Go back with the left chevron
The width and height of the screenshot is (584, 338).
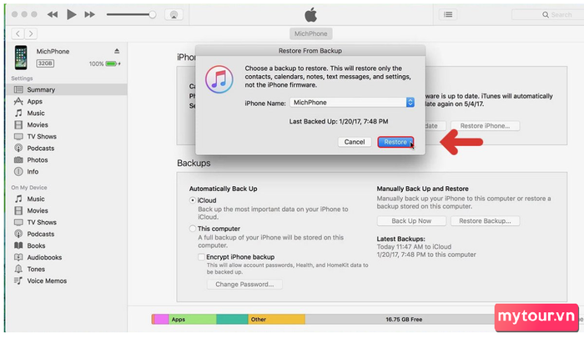click(18, 33)
